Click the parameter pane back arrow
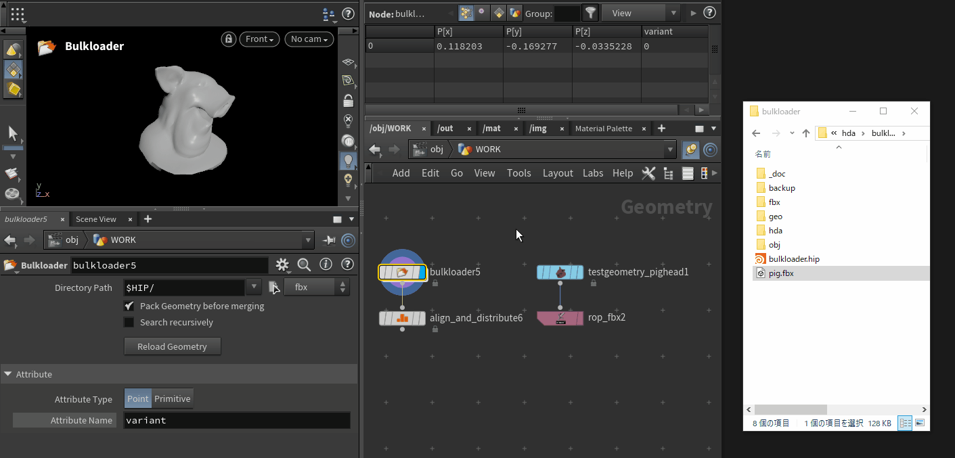The width and height of the screenshot is (955, 458). 10,240
